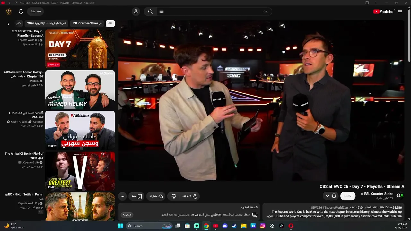Screen dimensions: 411x231
Task: Open the YouTube app on taskbar
Action: [x=215, y=226]
